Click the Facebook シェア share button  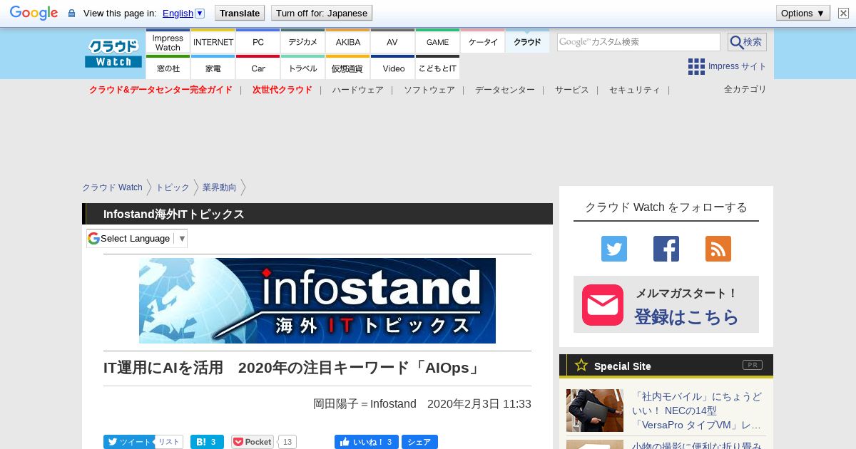(x=419, y=442)
